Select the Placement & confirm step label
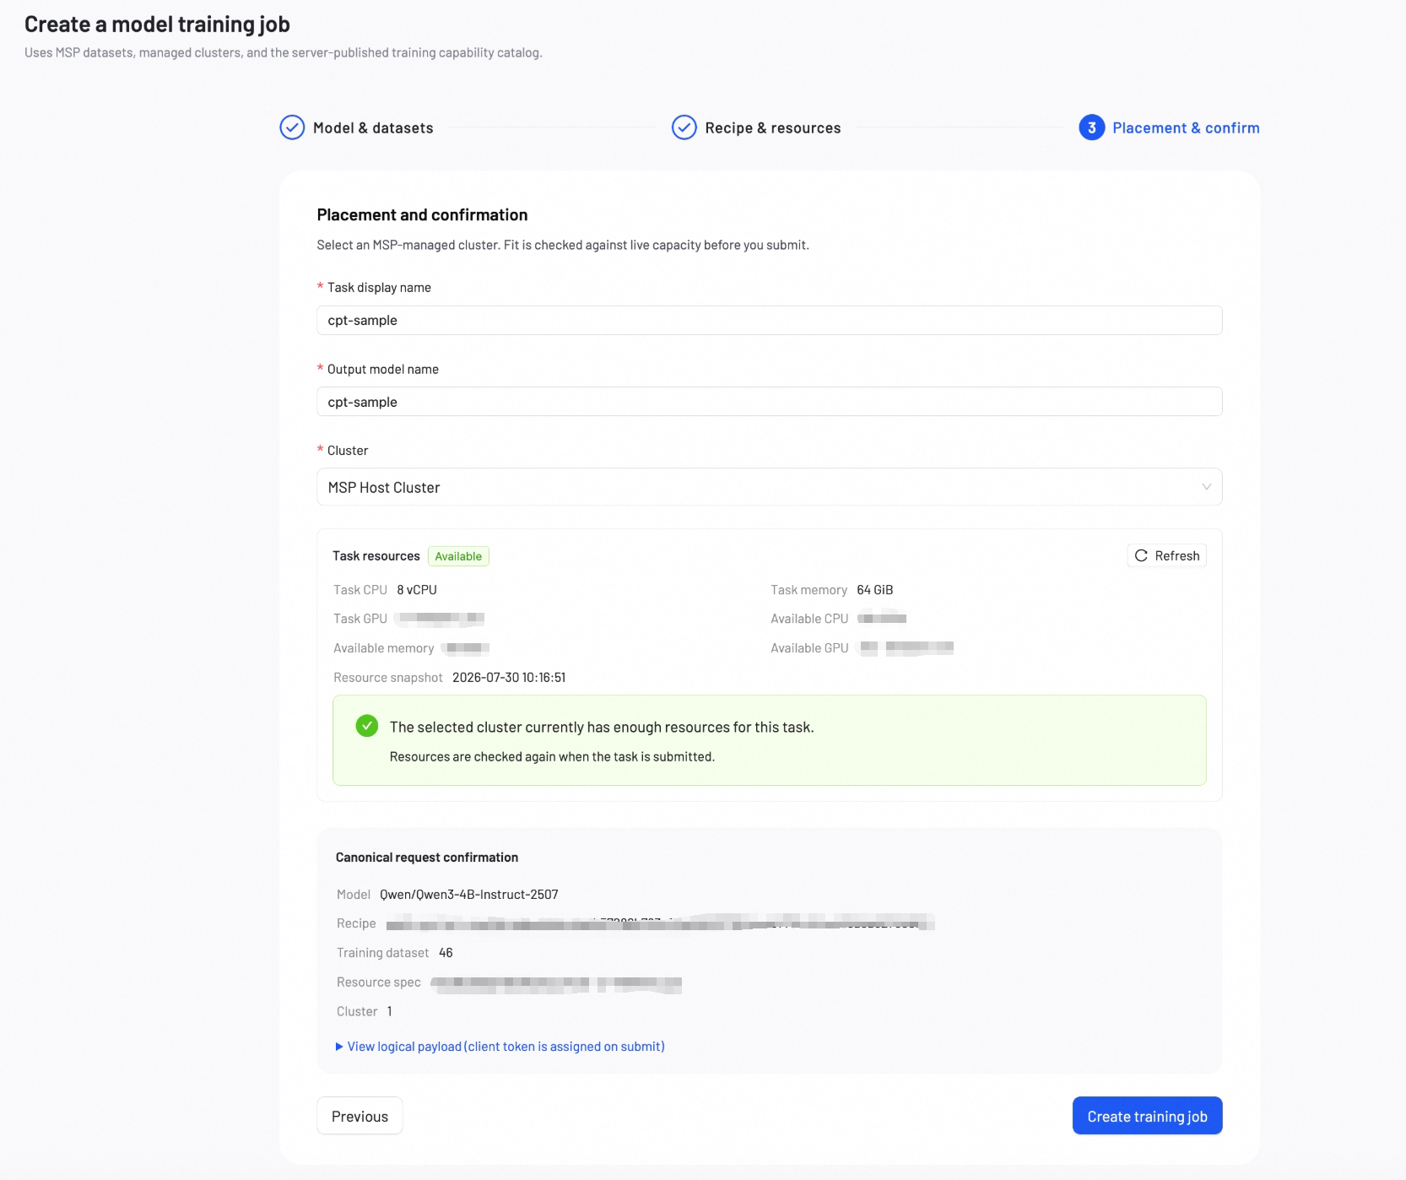Image resolution: width=1406 pixels, height=1180 pixels. coord(1186,127)
